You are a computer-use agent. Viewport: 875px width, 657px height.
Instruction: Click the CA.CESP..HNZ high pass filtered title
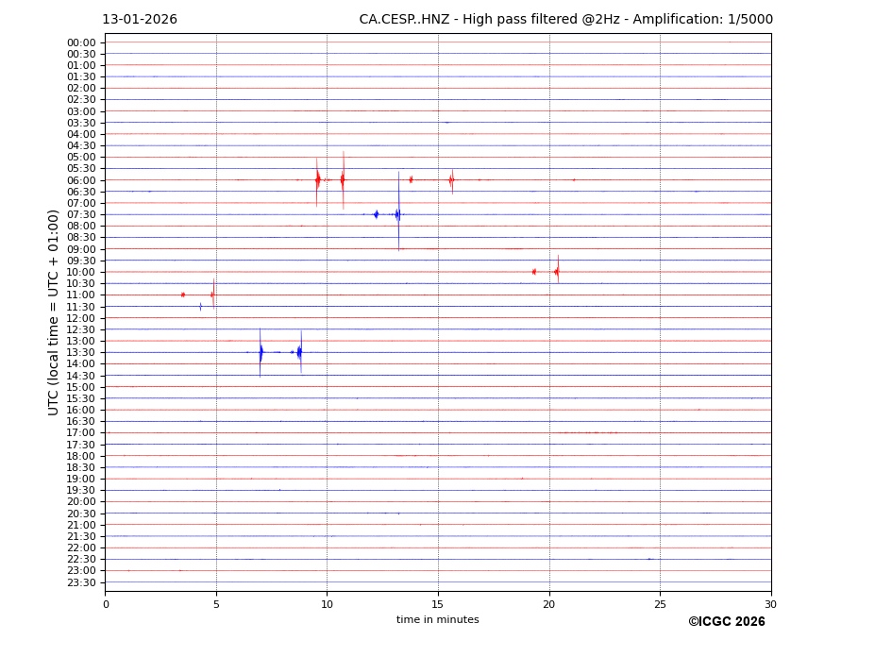point(565,20)
